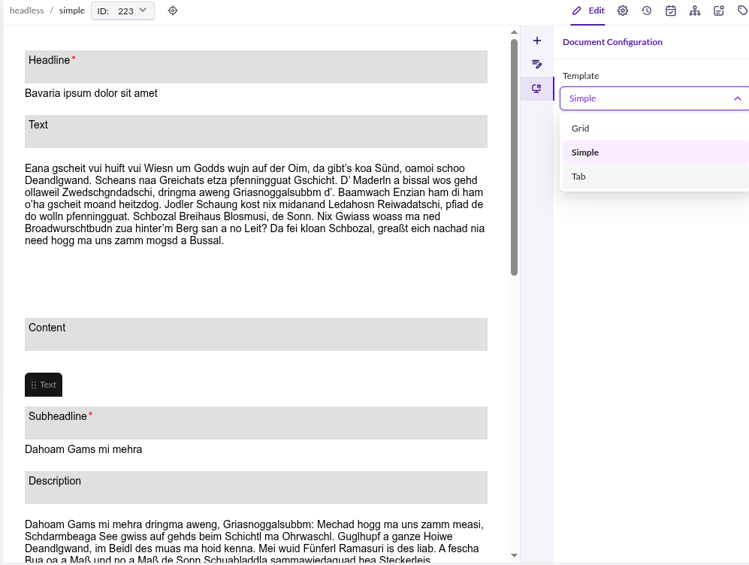Click the simple breadcrumb item
The image size is (749, 565).
[71, 11]
